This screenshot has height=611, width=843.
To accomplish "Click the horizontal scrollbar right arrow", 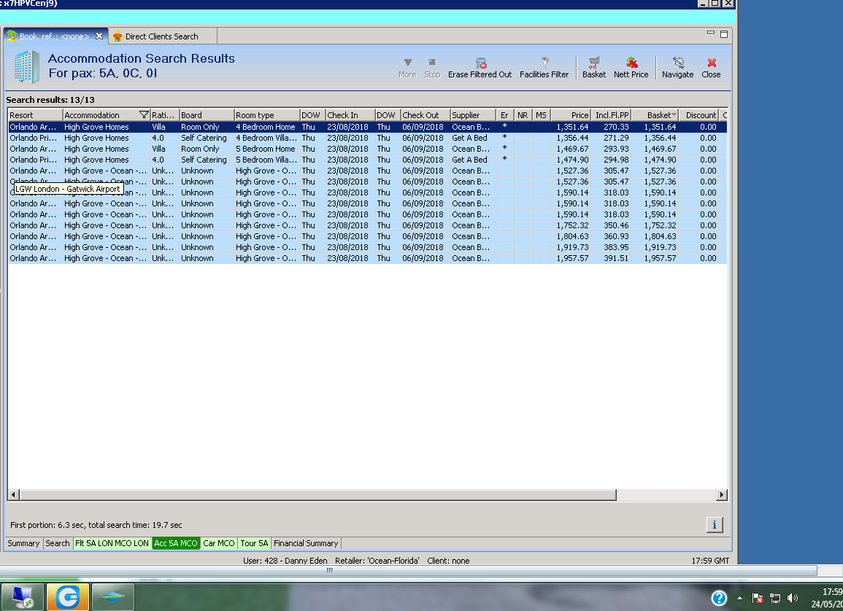I will click(x=722, y=495).
